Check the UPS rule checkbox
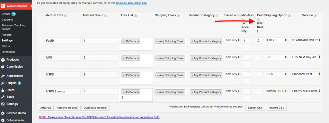Image resolution: width=329 pixels, height=123 pixels. pyautogui.click(x=40, y=56)
